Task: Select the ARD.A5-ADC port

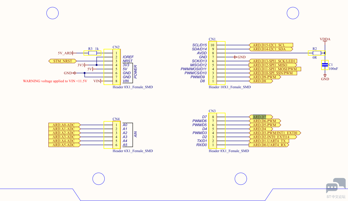Action: [65, 145]
